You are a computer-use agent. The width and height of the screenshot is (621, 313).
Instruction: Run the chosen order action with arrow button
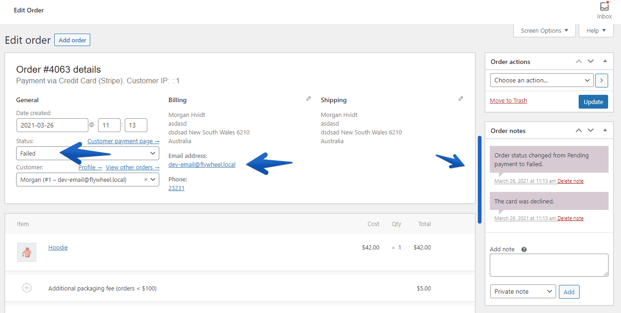(601, 80)
